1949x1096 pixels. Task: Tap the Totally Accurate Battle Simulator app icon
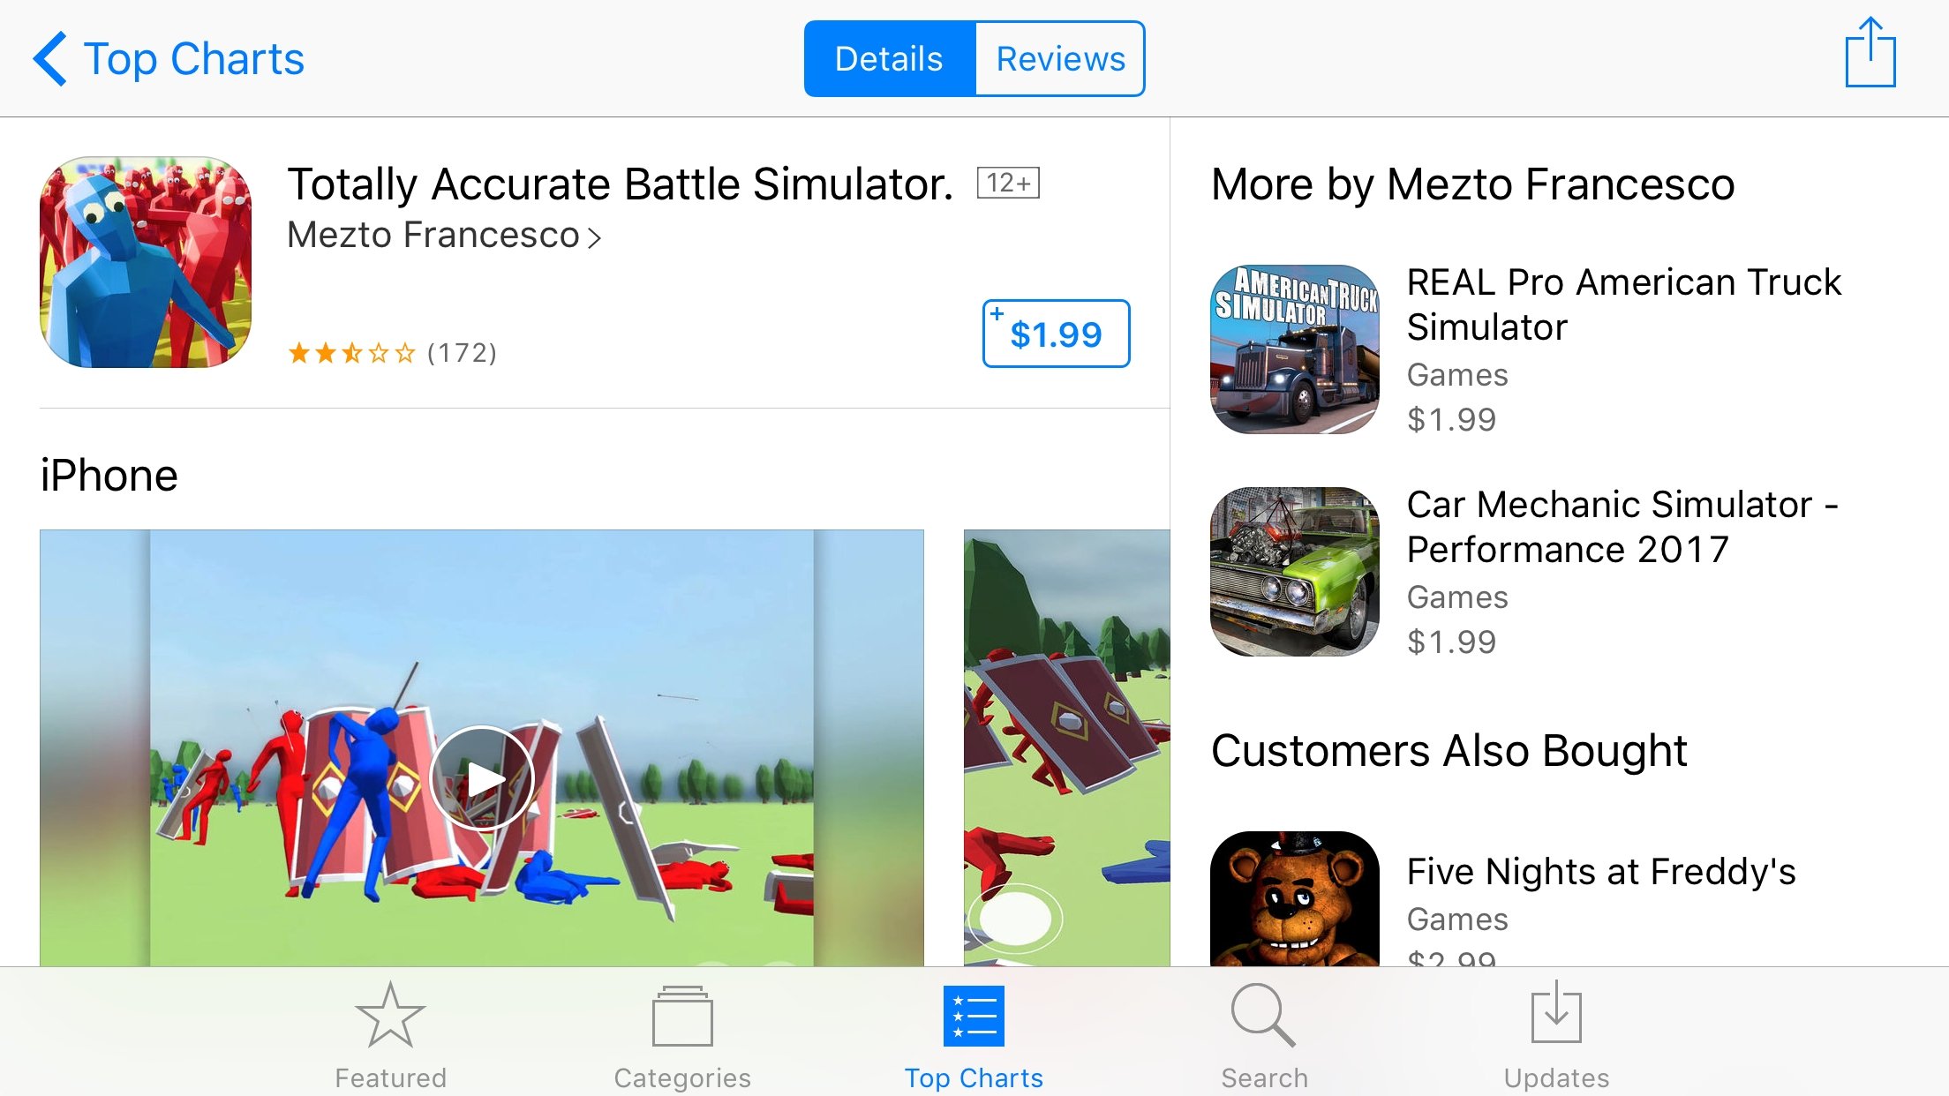pyautogui.click(x=146, y=262)
